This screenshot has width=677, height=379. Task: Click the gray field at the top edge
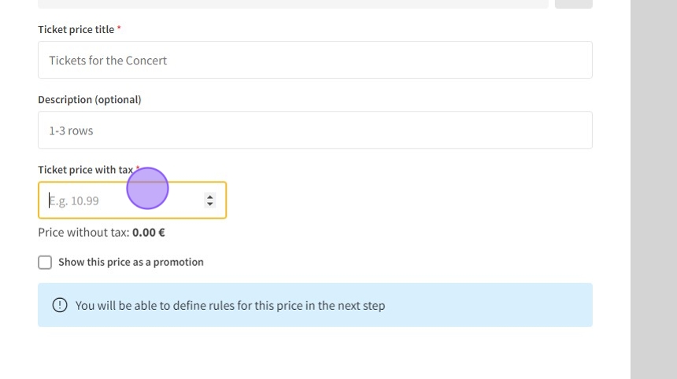click(x=293, y=3)
